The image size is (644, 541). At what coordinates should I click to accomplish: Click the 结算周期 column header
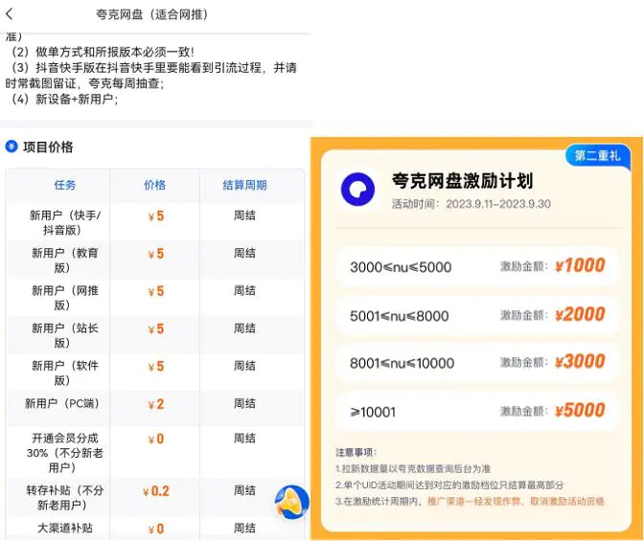244,185
